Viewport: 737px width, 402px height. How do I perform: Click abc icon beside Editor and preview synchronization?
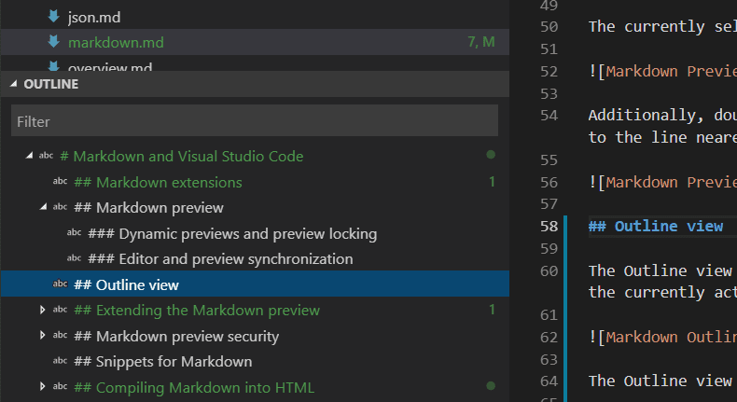(x=75, y=258)
